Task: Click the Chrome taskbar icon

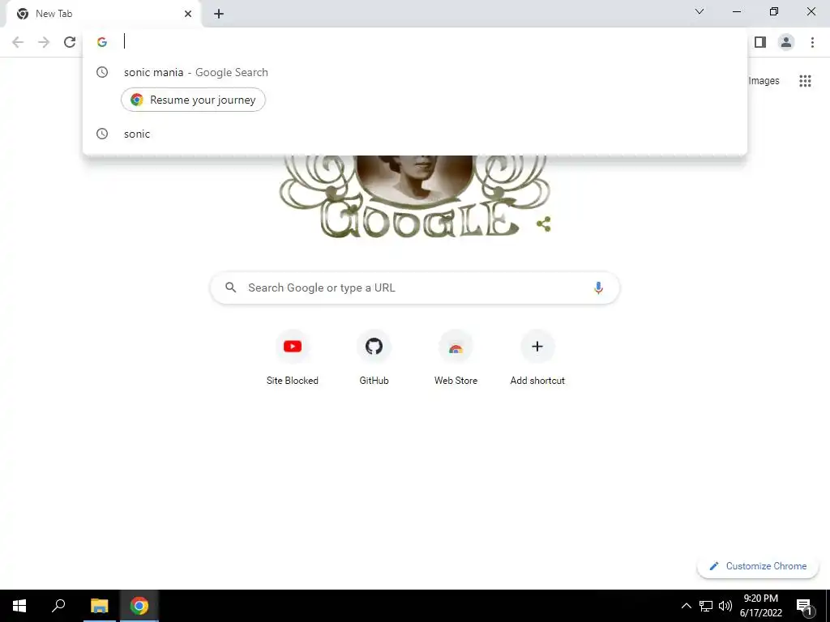Action: [x=139, y=606]
